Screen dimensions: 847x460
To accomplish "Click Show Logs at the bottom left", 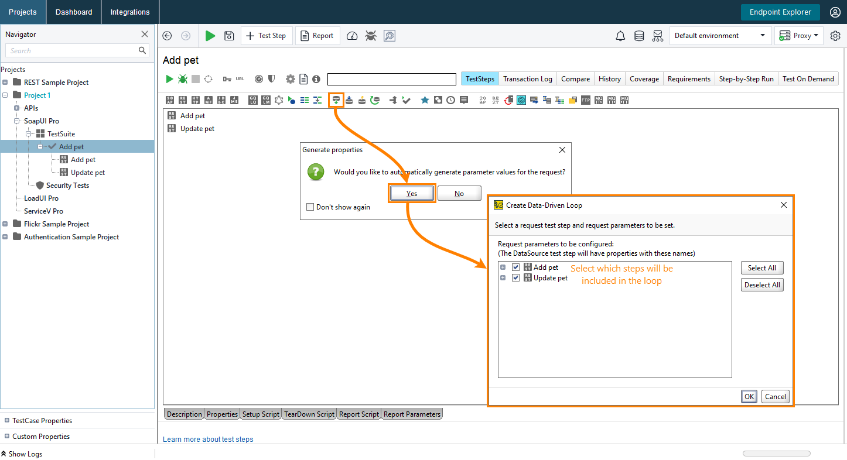I will pyautogui.click(x=22, y=454).
